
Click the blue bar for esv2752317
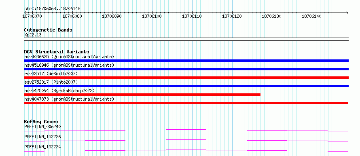(186, 86)
